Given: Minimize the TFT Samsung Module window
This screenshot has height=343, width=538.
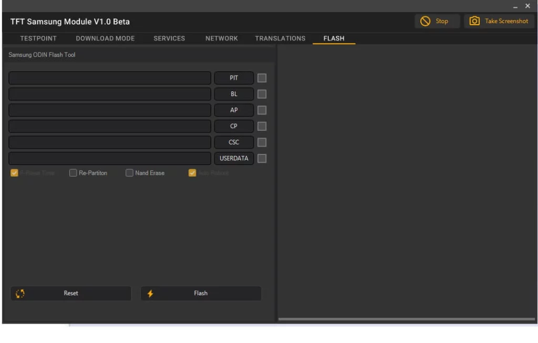Looking at the screenshot, I should [515, 6].
